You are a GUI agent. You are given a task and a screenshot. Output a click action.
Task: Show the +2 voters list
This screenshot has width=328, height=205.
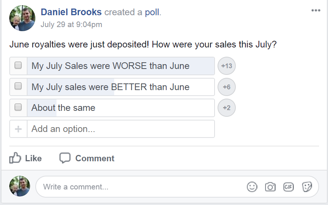(x=226, y=108)
